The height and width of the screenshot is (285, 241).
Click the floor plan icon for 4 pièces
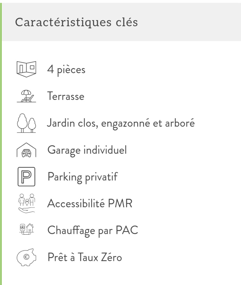pyautogui.click(x=26, y=69)
